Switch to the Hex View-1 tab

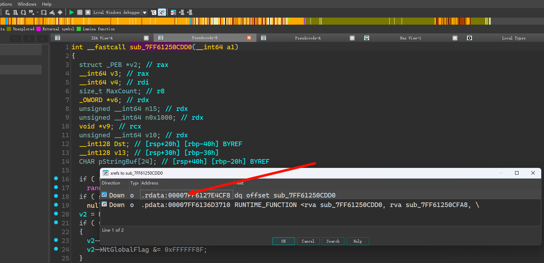point(410,38)
